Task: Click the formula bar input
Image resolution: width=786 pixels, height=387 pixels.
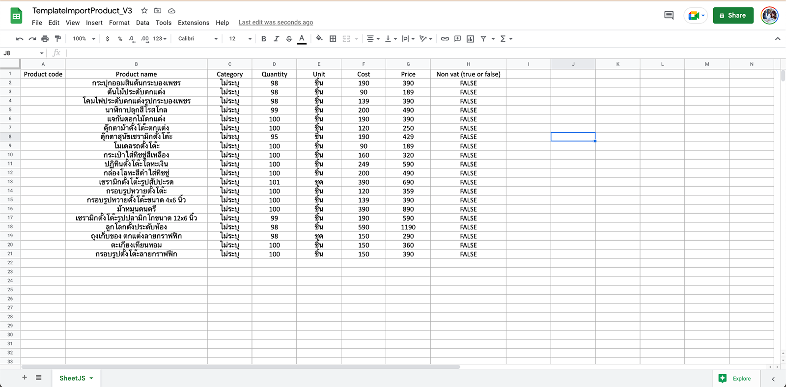Action: (x=425, y=53)
